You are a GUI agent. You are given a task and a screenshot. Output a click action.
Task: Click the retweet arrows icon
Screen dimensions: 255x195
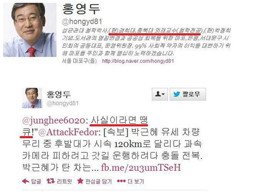click(x=51, y=181)
